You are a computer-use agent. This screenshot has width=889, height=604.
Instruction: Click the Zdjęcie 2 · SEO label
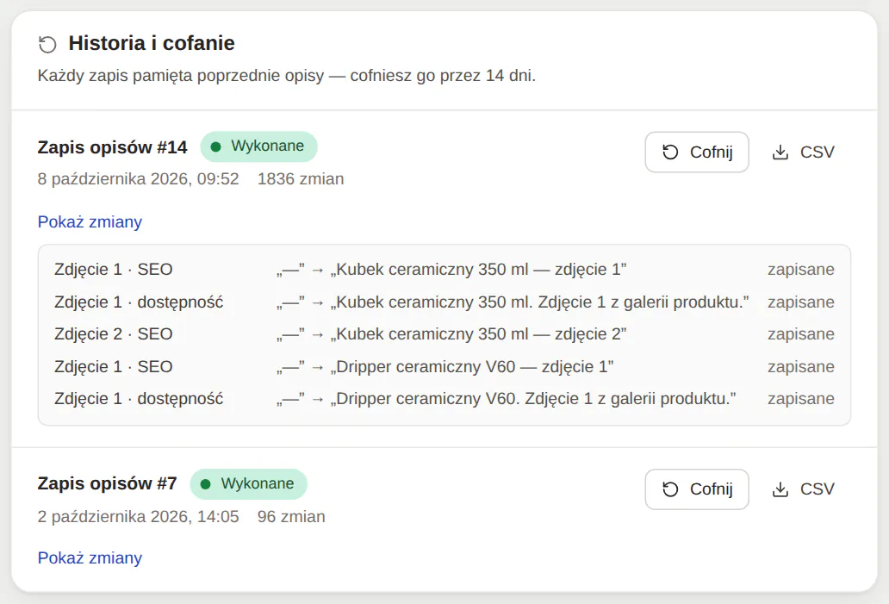click(114, 334)
